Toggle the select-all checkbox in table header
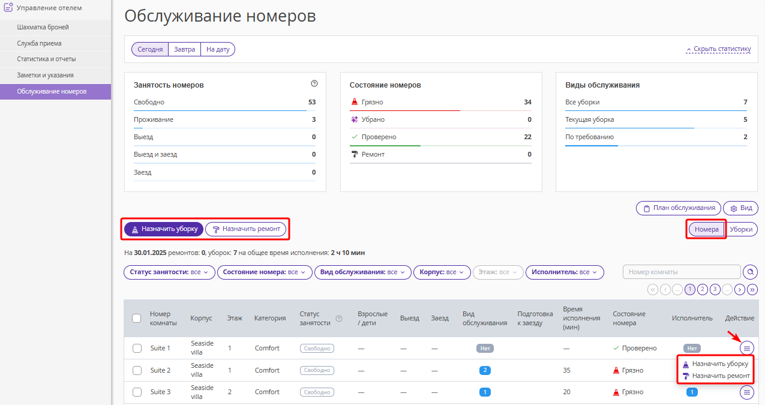765x405 pixels. (137, 318)
